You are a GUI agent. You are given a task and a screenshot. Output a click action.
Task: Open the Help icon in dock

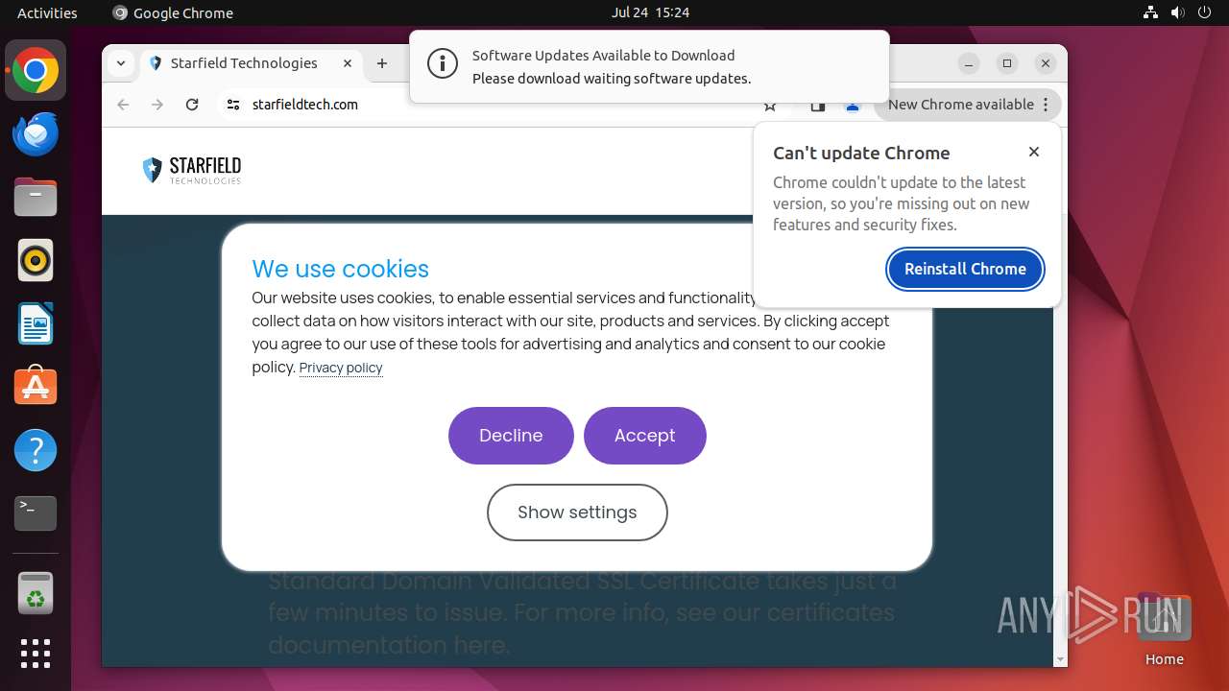coord(36,450)
